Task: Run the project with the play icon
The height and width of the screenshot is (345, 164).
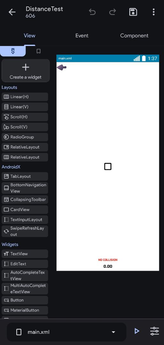Action: (137, 331)
